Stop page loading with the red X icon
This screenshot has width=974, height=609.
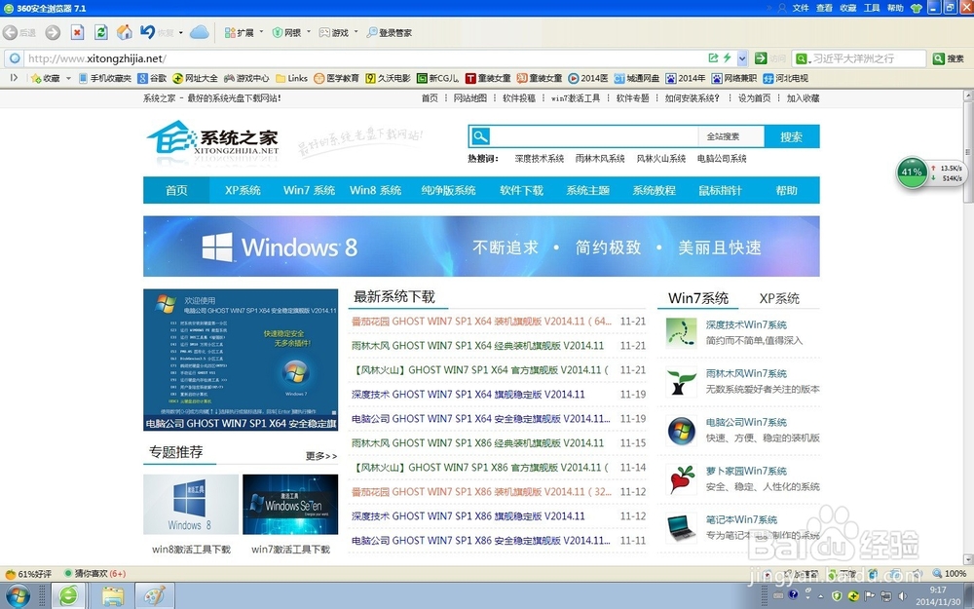(x=77, y=32)
